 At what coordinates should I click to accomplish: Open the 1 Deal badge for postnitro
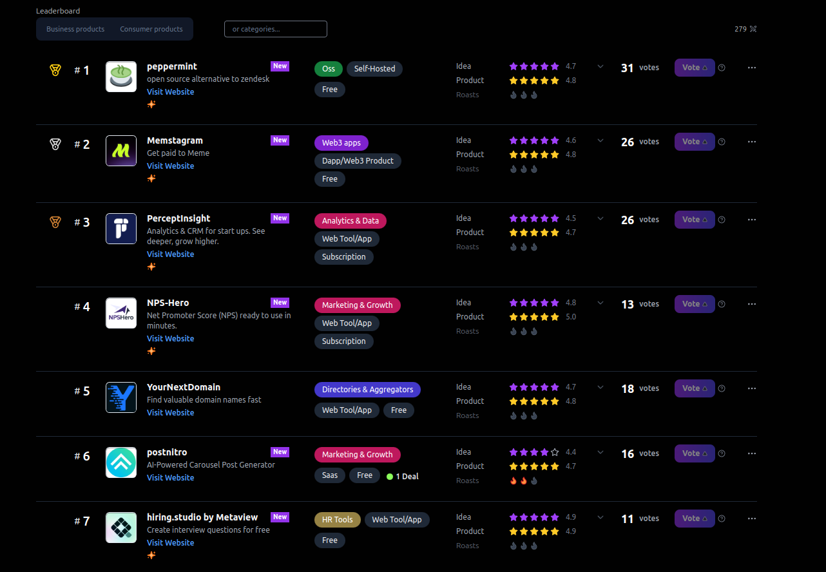(x=403, y=477)
